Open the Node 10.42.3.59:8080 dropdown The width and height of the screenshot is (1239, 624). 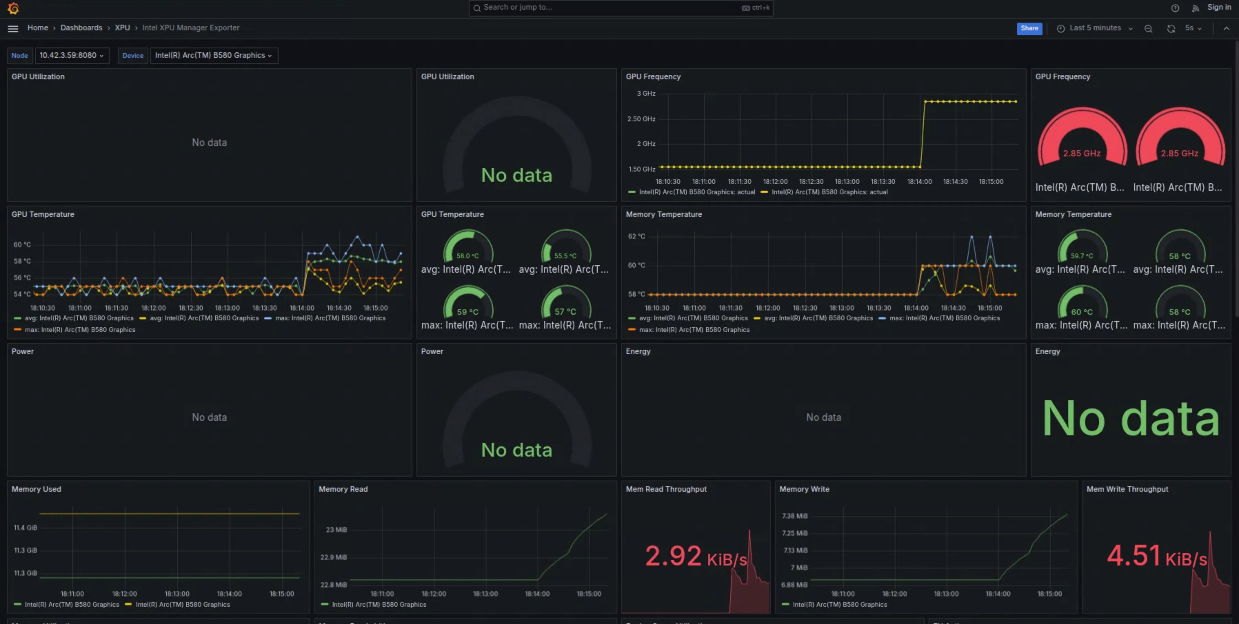click(x=72, y=56)
